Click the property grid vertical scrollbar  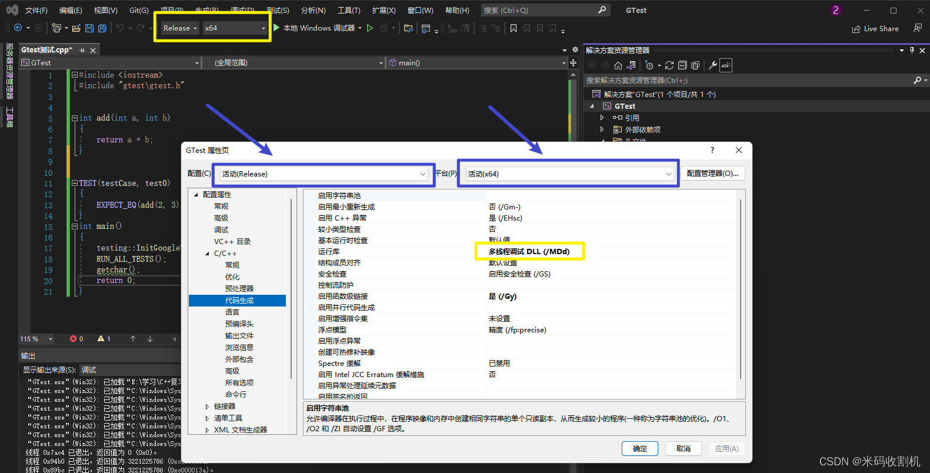[x=740, y=288]
